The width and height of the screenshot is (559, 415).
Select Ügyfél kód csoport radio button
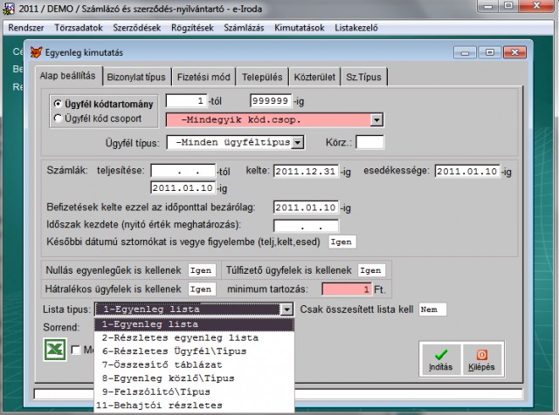click(59, 118)
